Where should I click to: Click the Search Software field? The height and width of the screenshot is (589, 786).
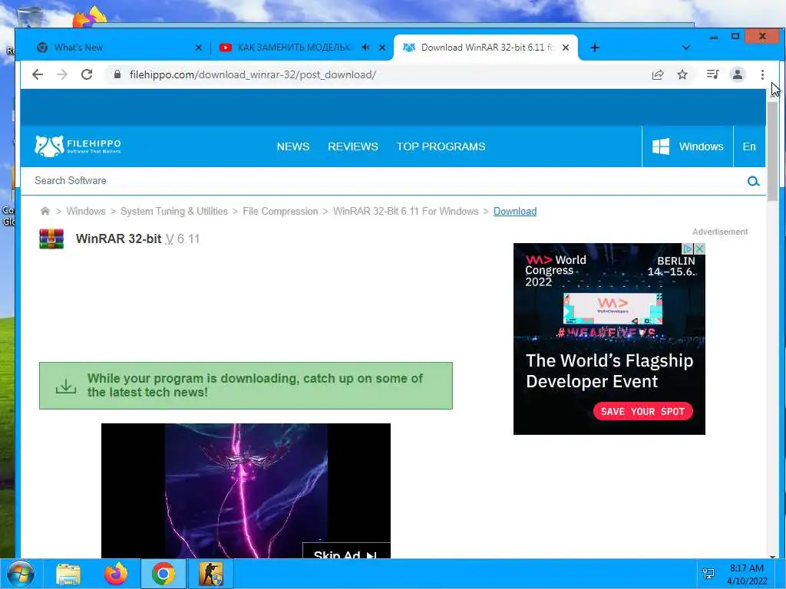point(386,181)
